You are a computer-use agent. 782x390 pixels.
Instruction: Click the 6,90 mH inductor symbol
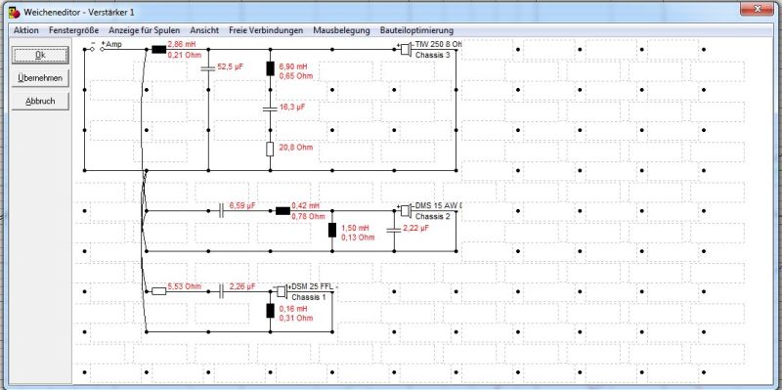270,68
